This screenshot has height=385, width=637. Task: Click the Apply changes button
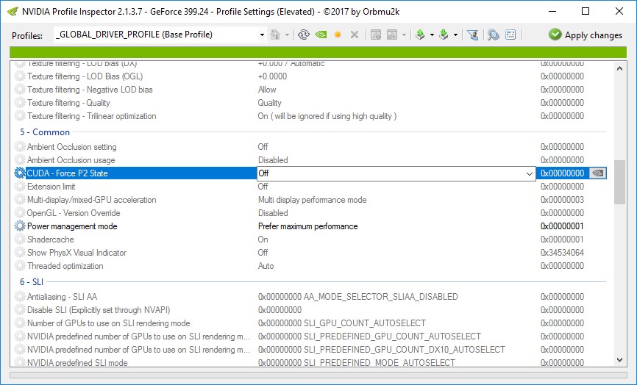(585, 35)
